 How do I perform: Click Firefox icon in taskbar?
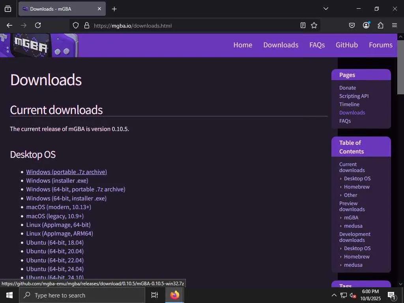click(175, 295)
